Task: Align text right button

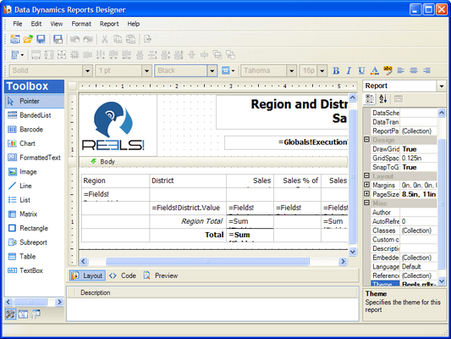Action: pos(426,70)
